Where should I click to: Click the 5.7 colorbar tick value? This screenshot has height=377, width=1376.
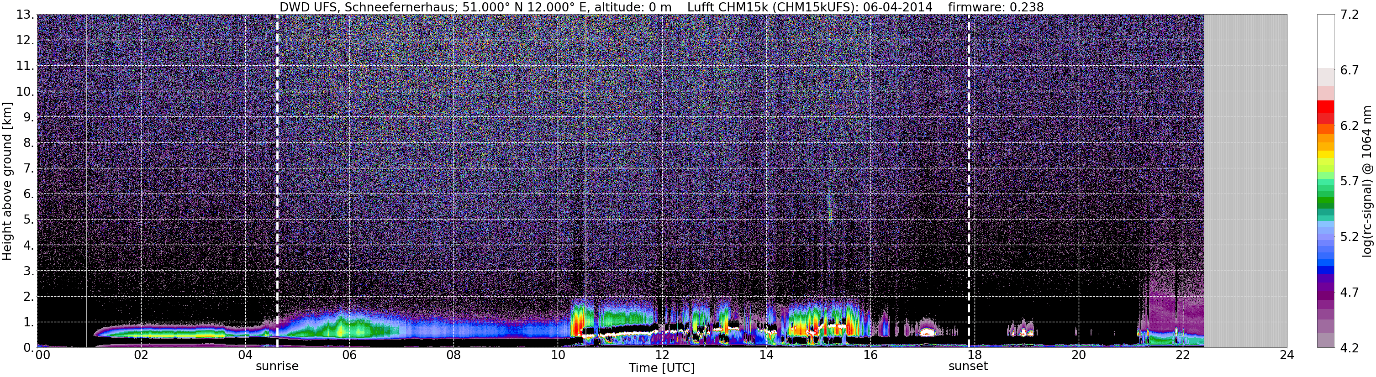tap(1350, 182)
